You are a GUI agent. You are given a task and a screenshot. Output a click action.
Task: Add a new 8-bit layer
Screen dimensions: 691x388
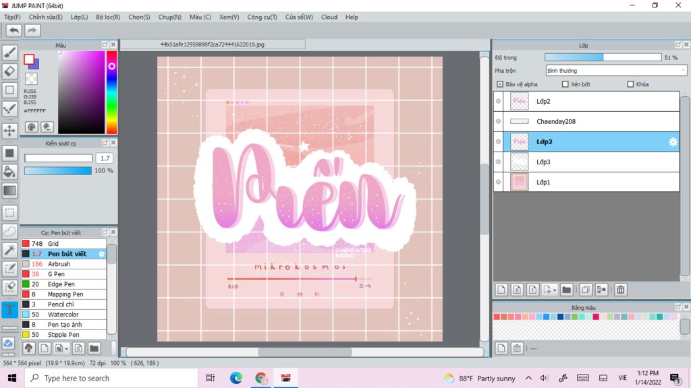pyautogui.click(x=517, y=290)
